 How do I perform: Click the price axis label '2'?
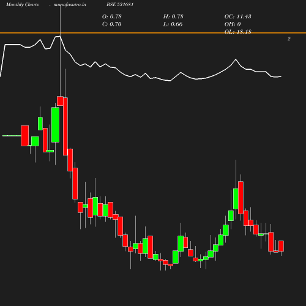click(x=289, y=39)
